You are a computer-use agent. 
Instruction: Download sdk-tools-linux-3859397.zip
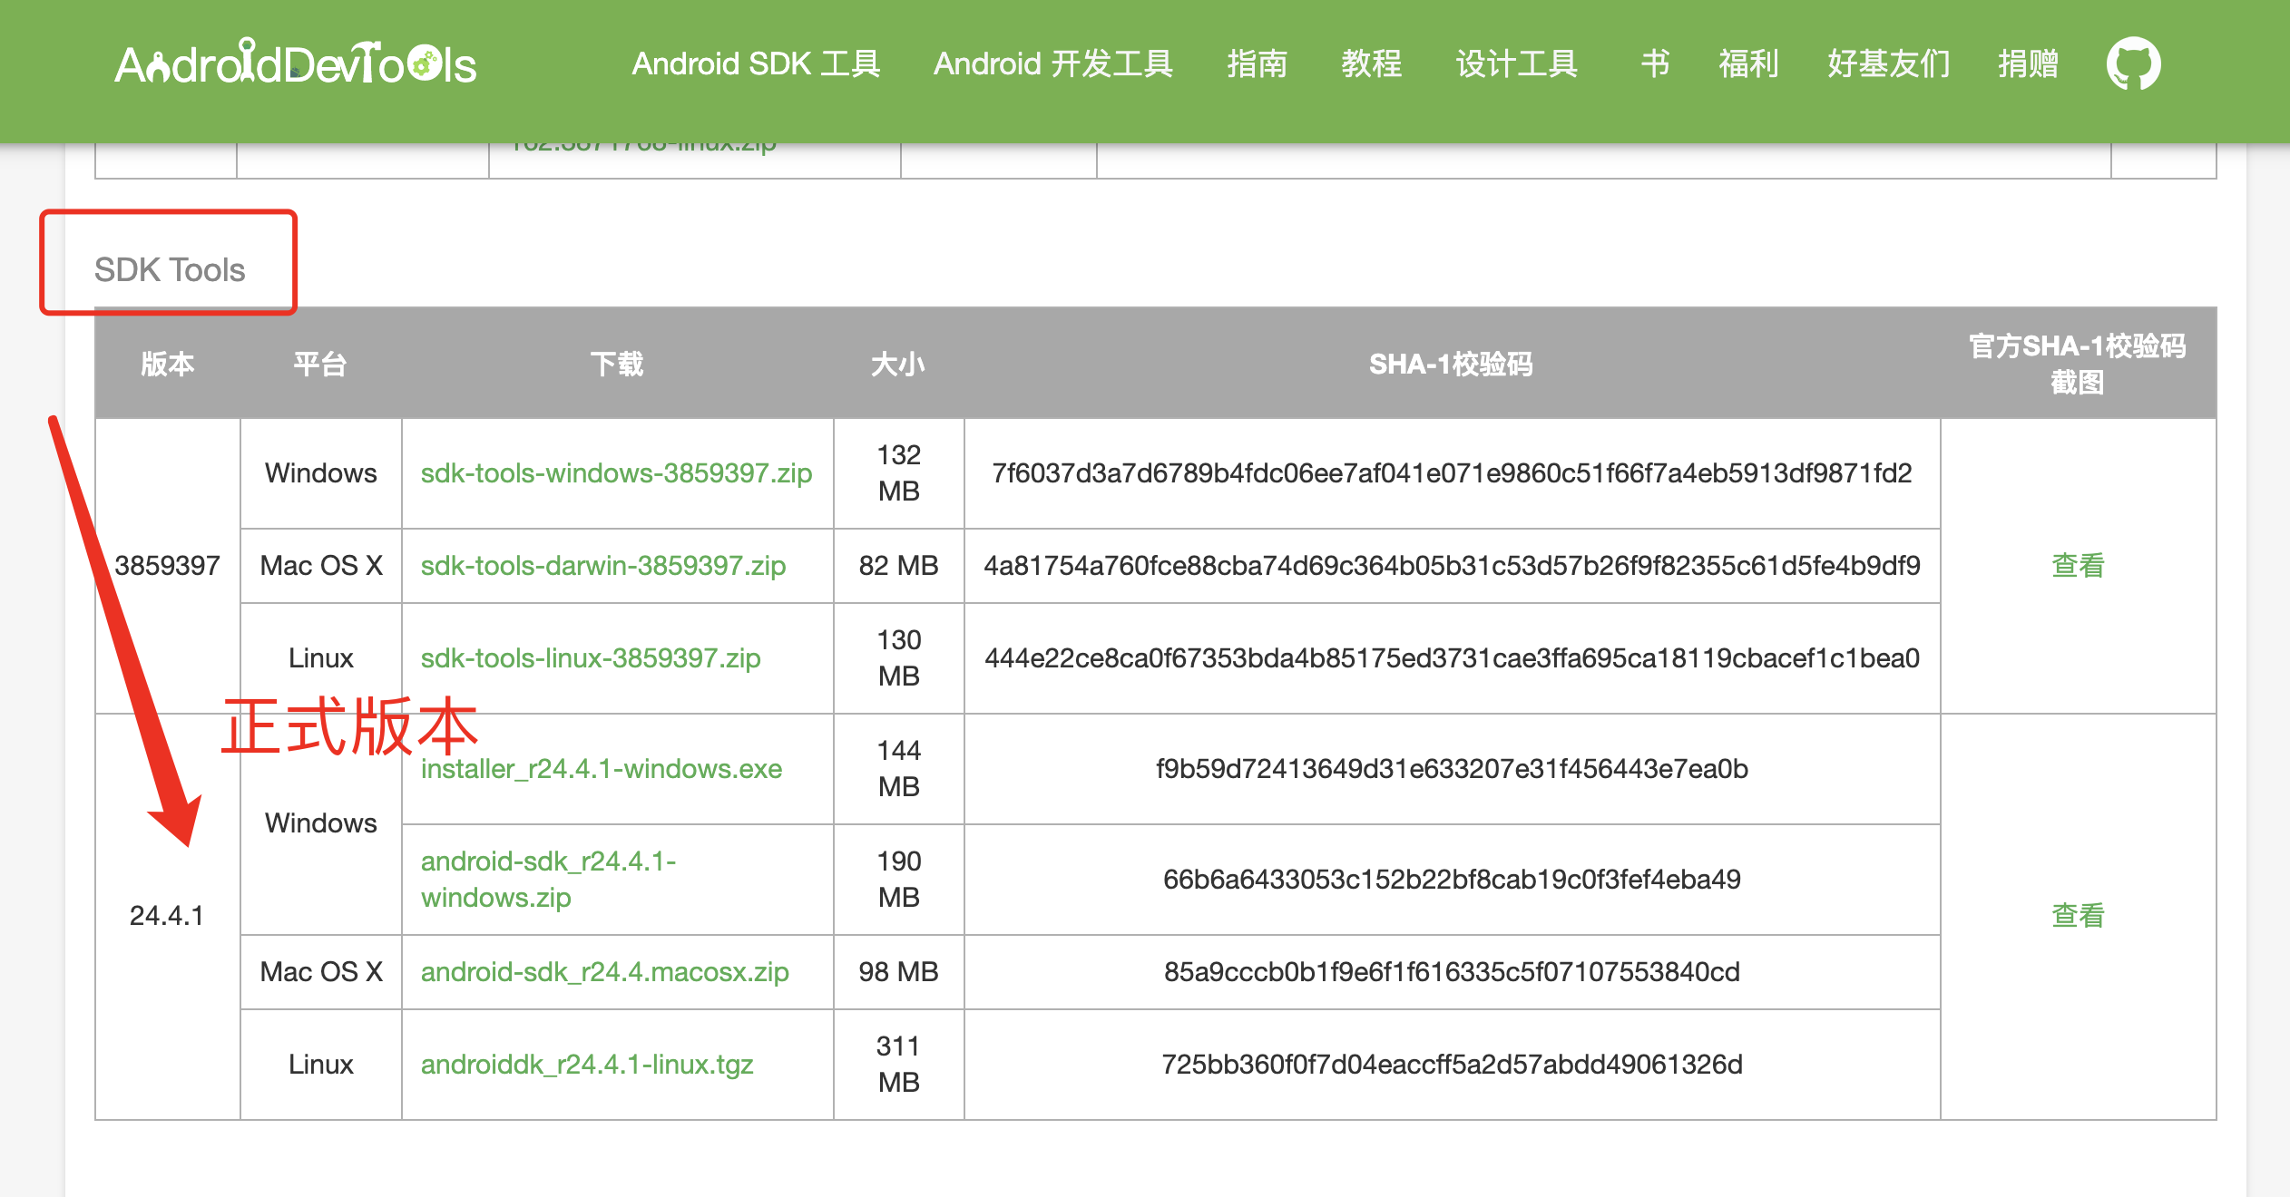(x=590, y=658)
